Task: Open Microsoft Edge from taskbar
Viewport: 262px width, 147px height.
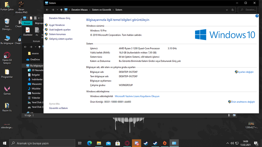Action: pos(90,143)
